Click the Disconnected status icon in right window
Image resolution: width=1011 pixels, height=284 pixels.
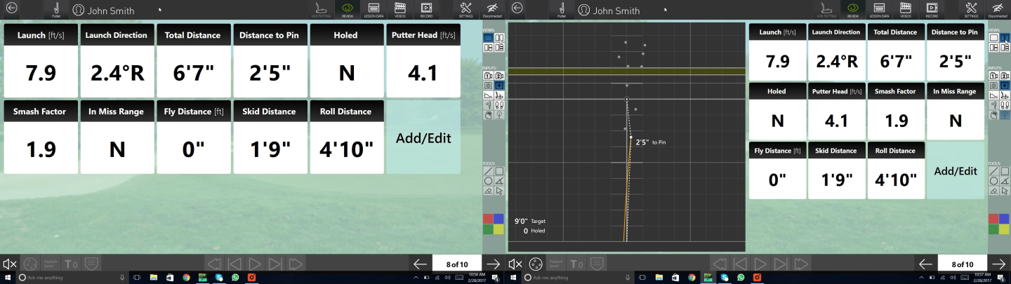[x=997, y=9]
